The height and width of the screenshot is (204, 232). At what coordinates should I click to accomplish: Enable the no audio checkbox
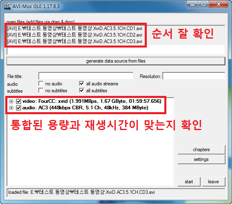tap(41, 83)
